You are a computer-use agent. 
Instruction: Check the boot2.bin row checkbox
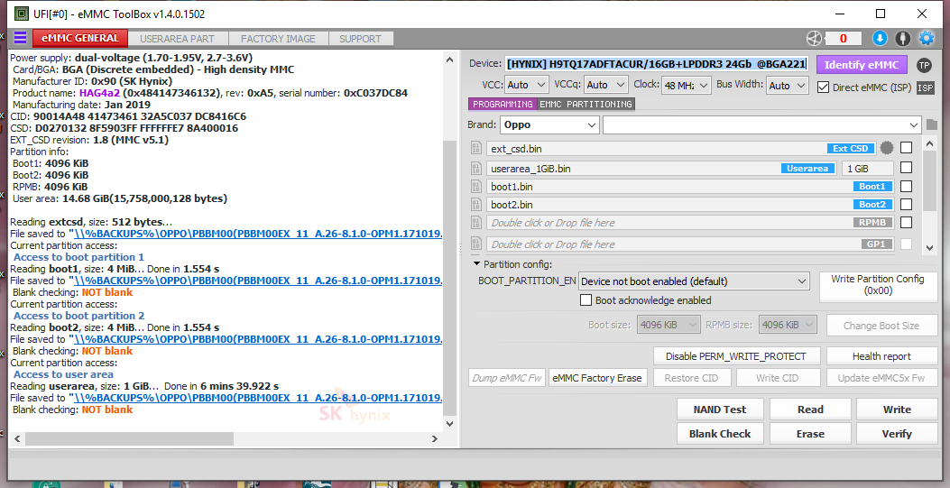tap(906, 204)
